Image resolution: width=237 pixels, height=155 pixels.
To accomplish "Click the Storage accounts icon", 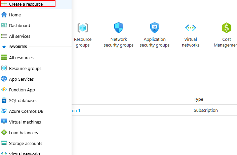I will pyautogui.click(x=4, y=143).
